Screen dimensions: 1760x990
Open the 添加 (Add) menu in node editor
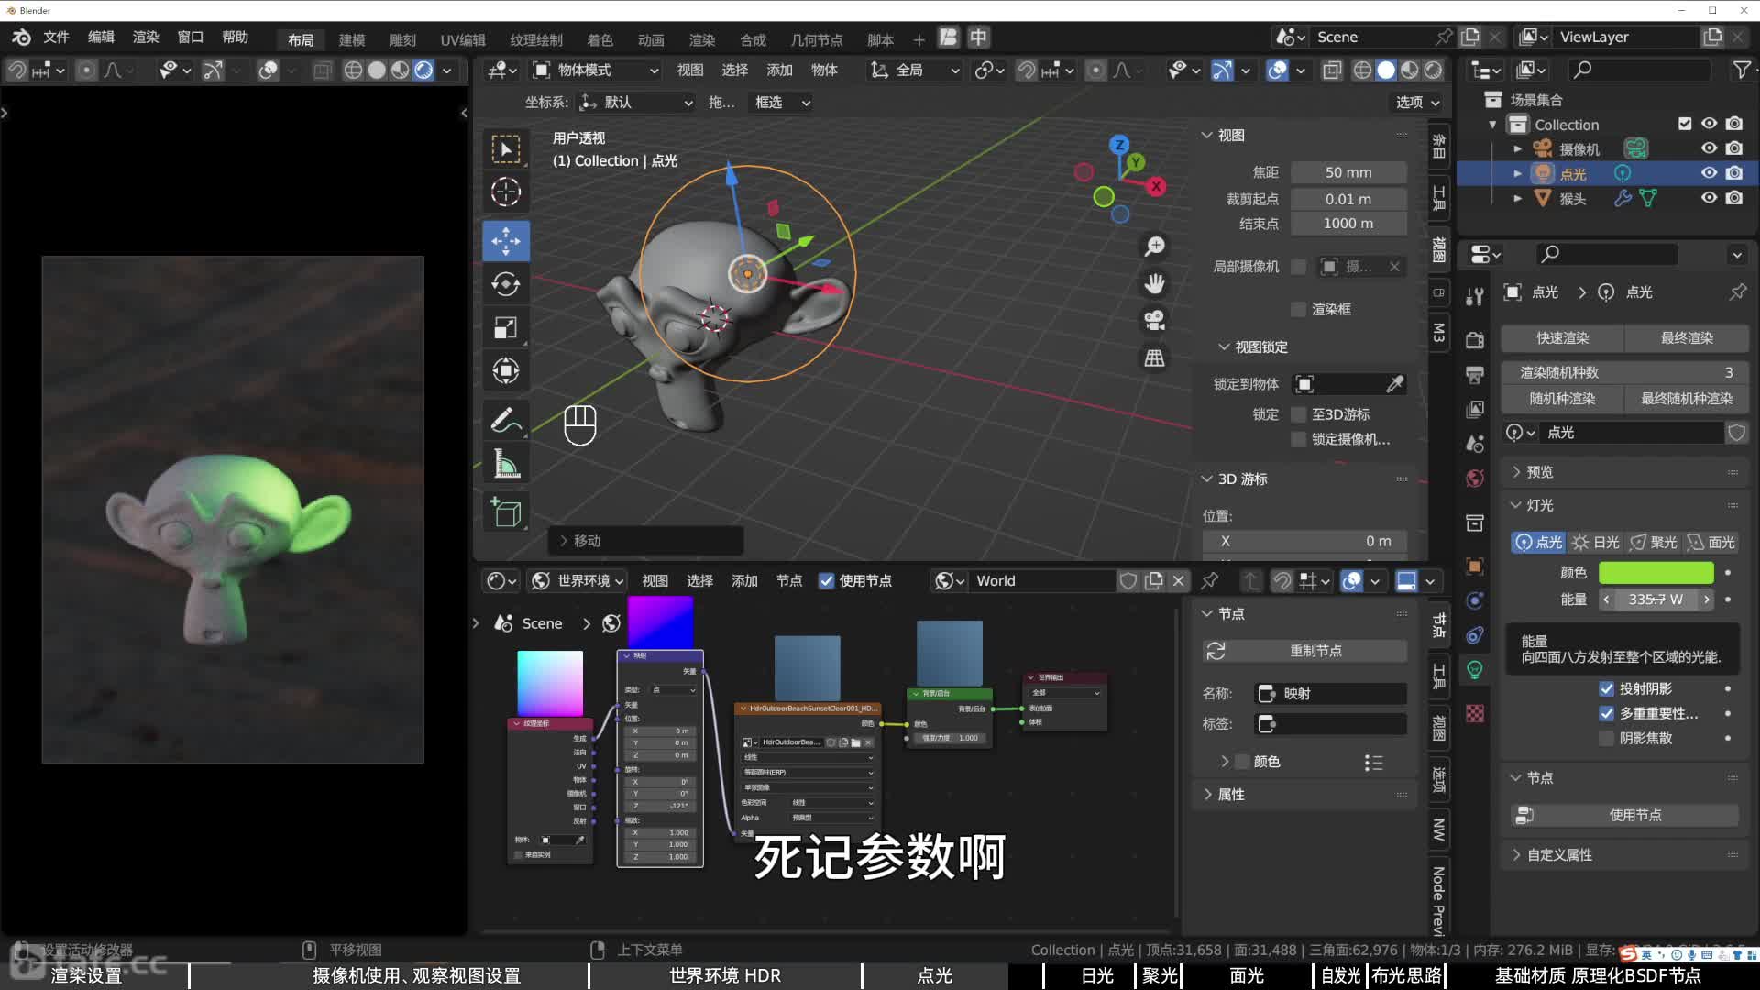(x=742, y=580)
